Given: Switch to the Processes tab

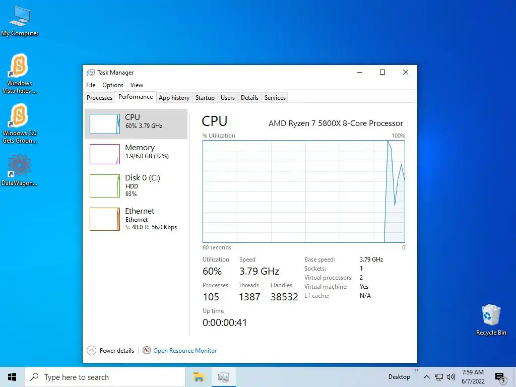Looking at the screenshot, I should pos(99,98).
